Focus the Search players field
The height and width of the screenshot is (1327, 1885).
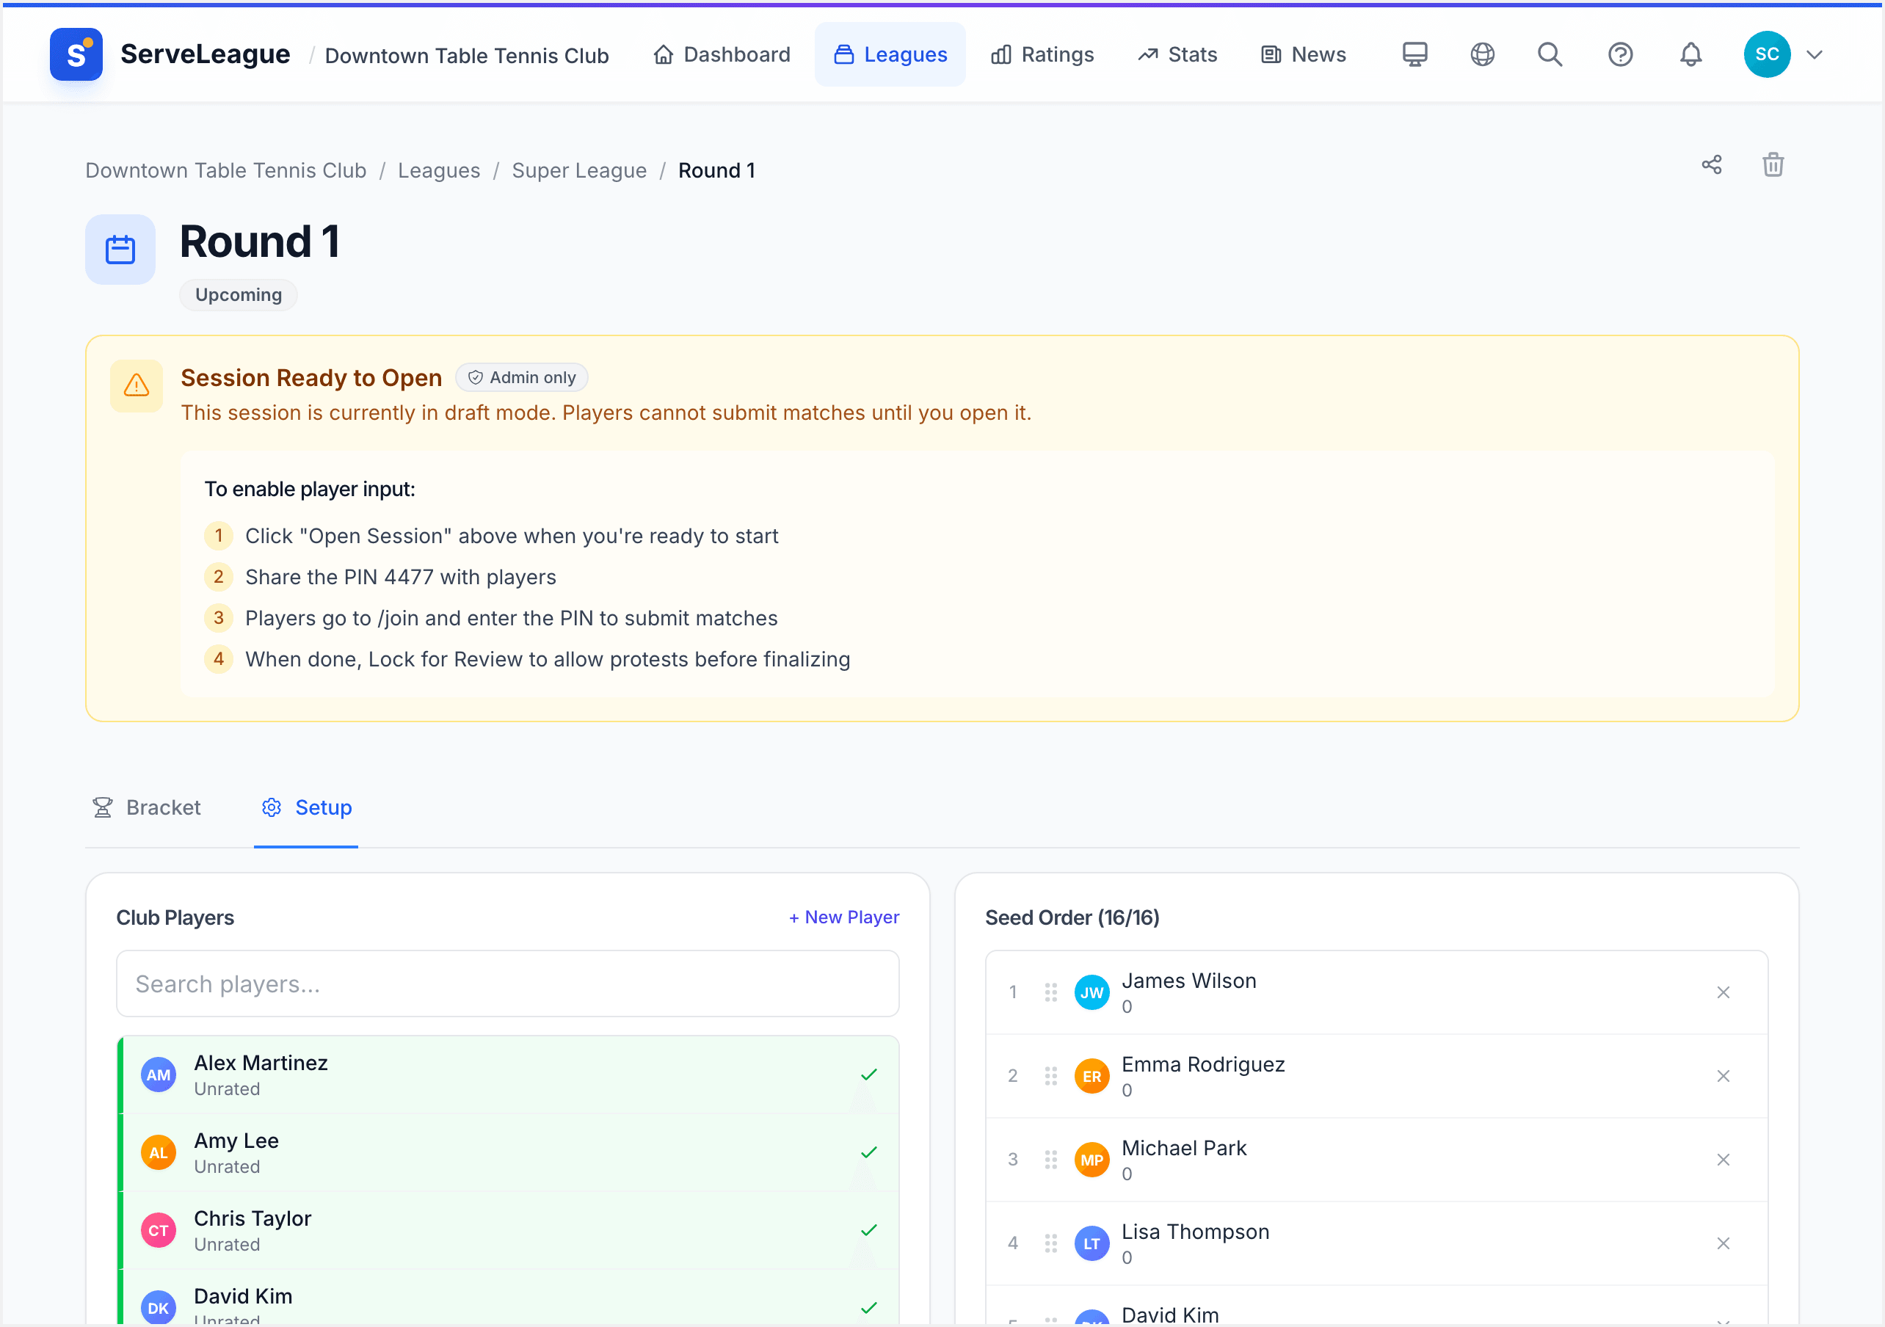507,984
